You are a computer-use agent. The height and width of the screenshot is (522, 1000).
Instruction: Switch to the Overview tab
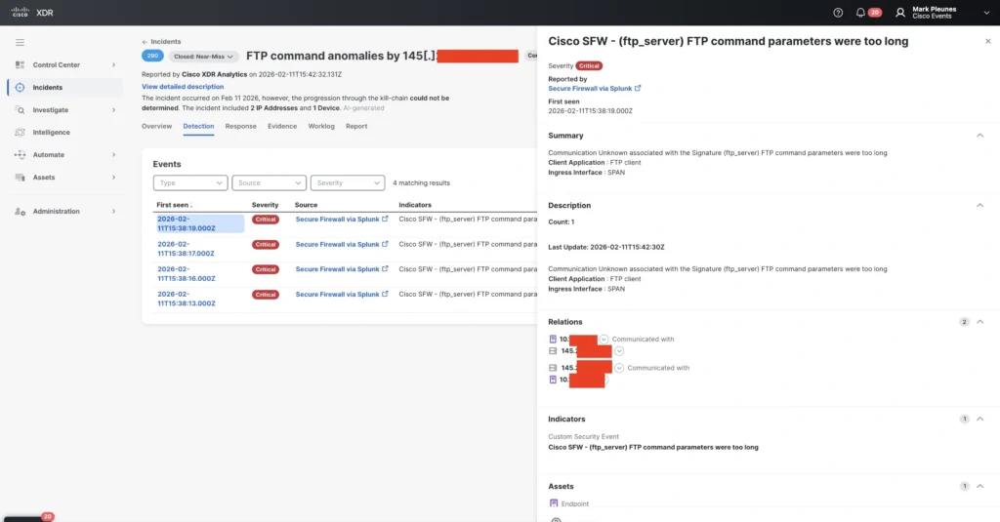click(156, 126)
